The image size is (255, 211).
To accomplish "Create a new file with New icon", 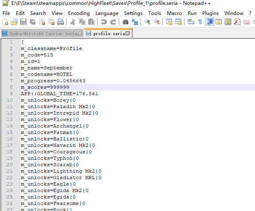I will coord(5,22).
